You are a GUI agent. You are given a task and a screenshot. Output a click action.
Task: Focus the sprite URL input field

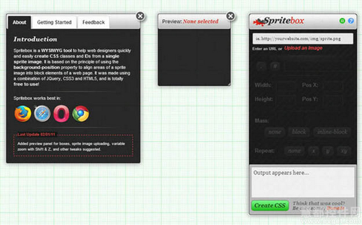tap(303, 39)
